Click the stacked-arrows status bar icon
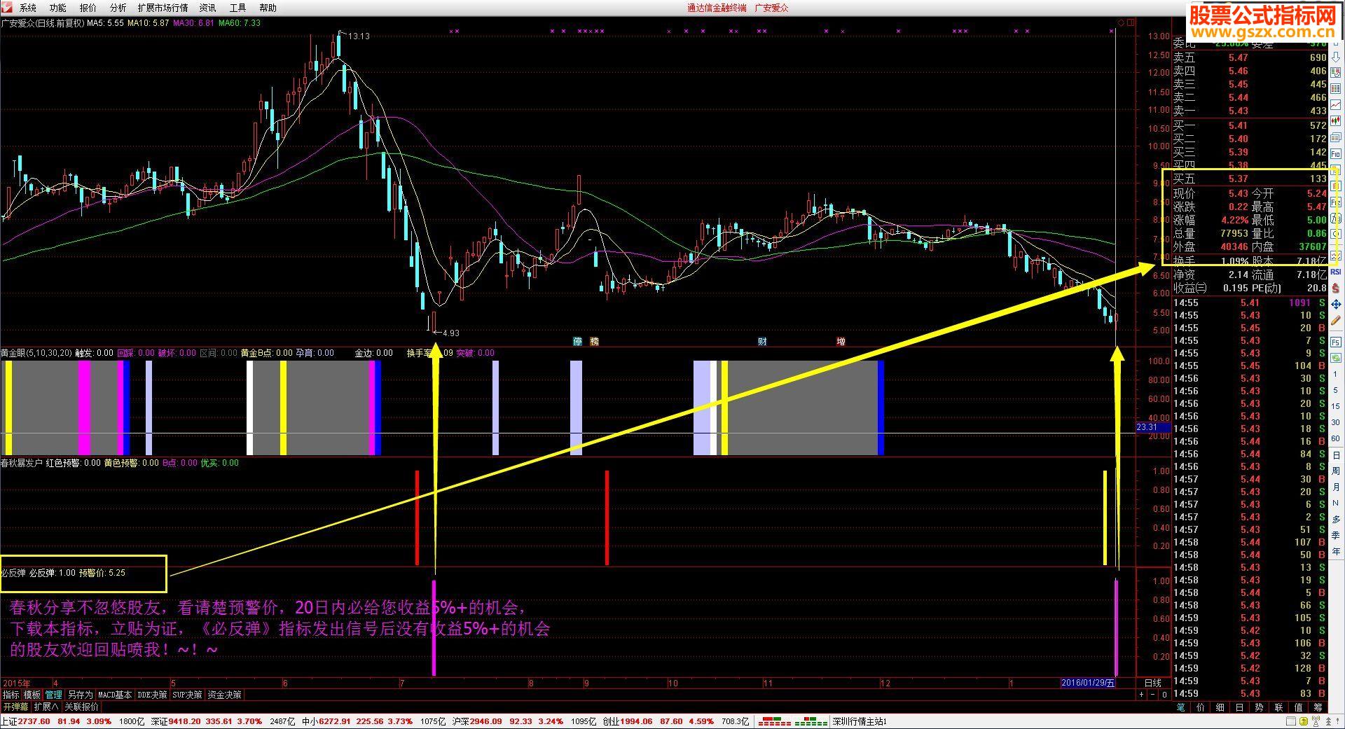Screen dimensions: 1345x729 pos(1328,721)
